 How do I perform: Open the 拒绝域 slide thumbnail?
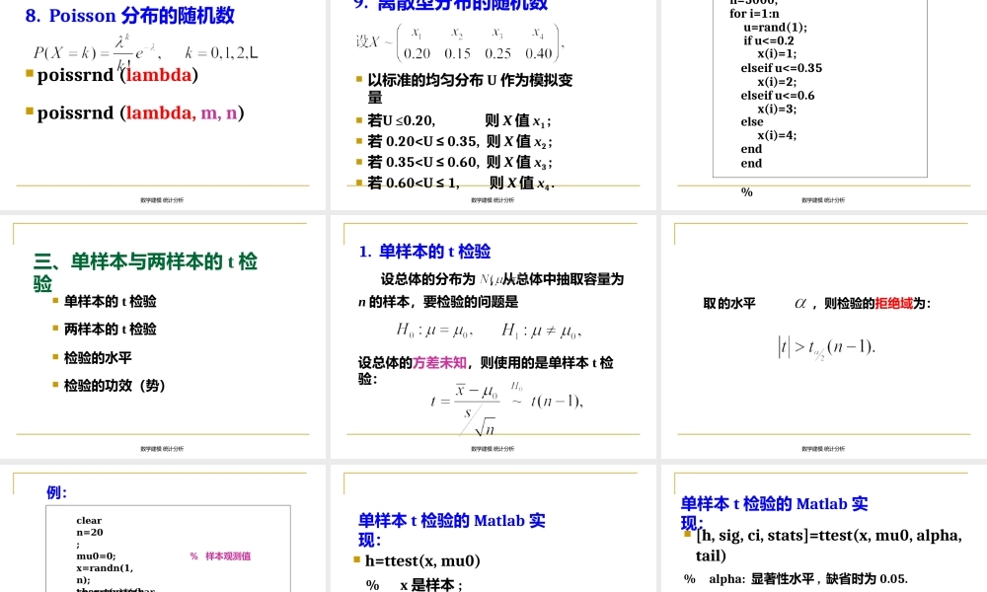tap(824, 336)
